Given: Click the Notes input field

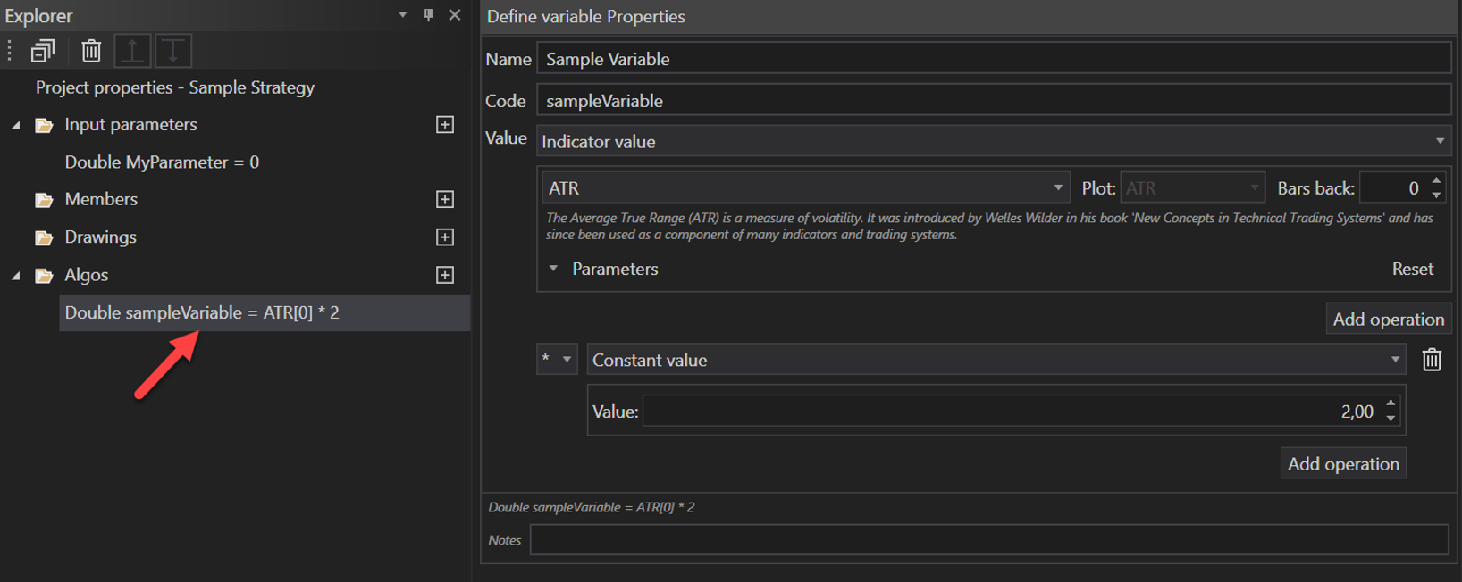Looking at the screenshot, I should 988,540.
